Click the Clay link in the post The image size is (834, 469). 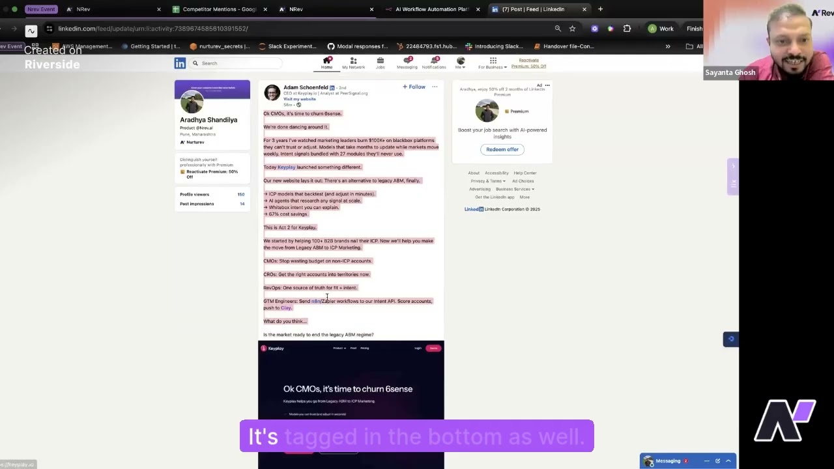coord(285,307)
